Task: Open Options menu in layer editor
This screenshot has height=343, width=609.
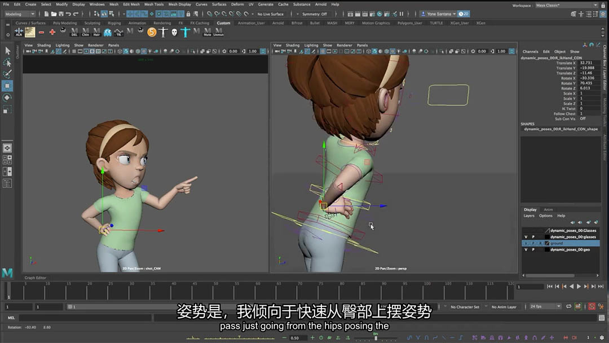Action: click(545, 216)
